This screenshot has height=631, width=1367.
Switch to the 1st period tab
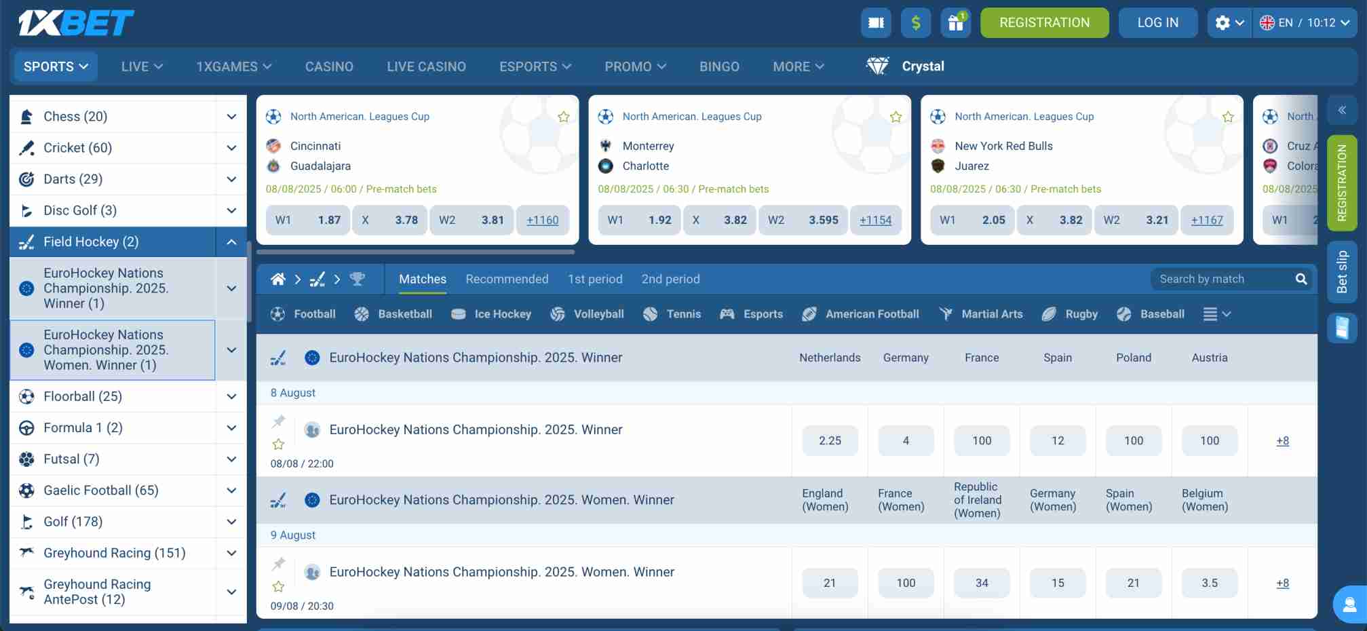[595, 279]
